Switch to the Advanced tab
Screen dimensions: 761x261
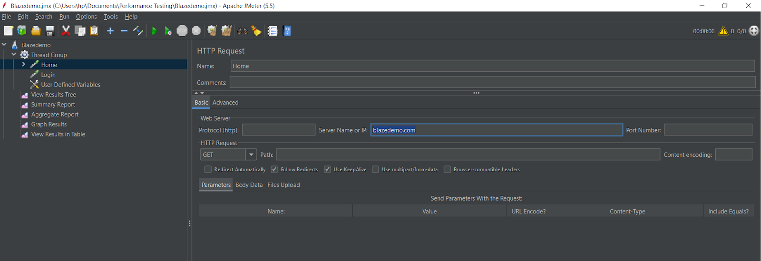pos(225,103)
